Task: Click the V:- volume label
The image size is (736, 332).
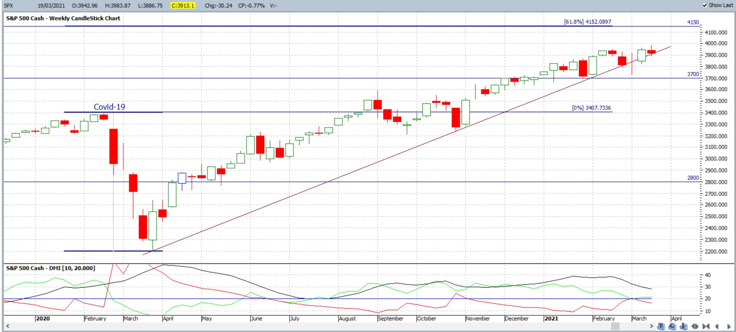Action: coord(273,6)
